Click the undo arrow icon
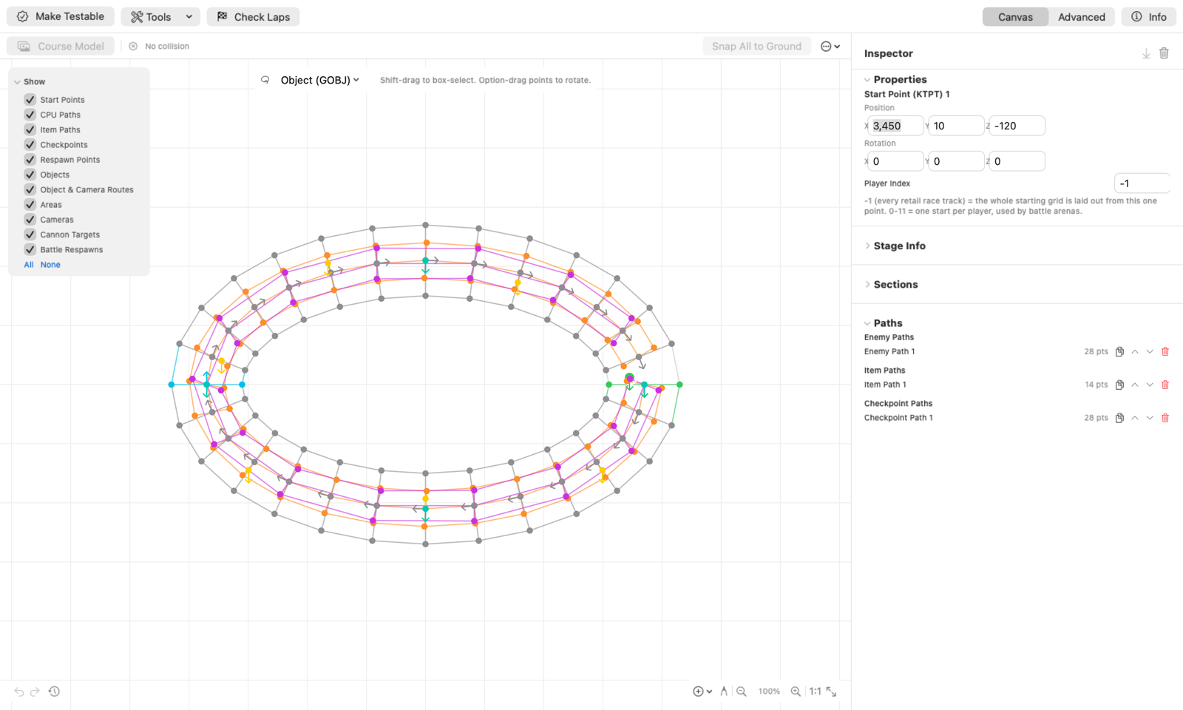This screenshot has height=710, width=1183. pyautogui.click(x=19, y=692)
